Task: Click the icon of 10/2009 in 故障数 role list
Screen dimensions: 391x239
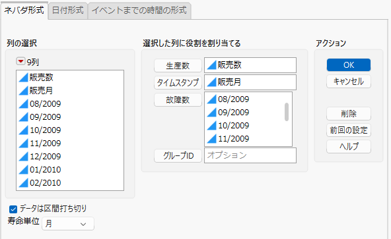Action: [x=212, y=126]
